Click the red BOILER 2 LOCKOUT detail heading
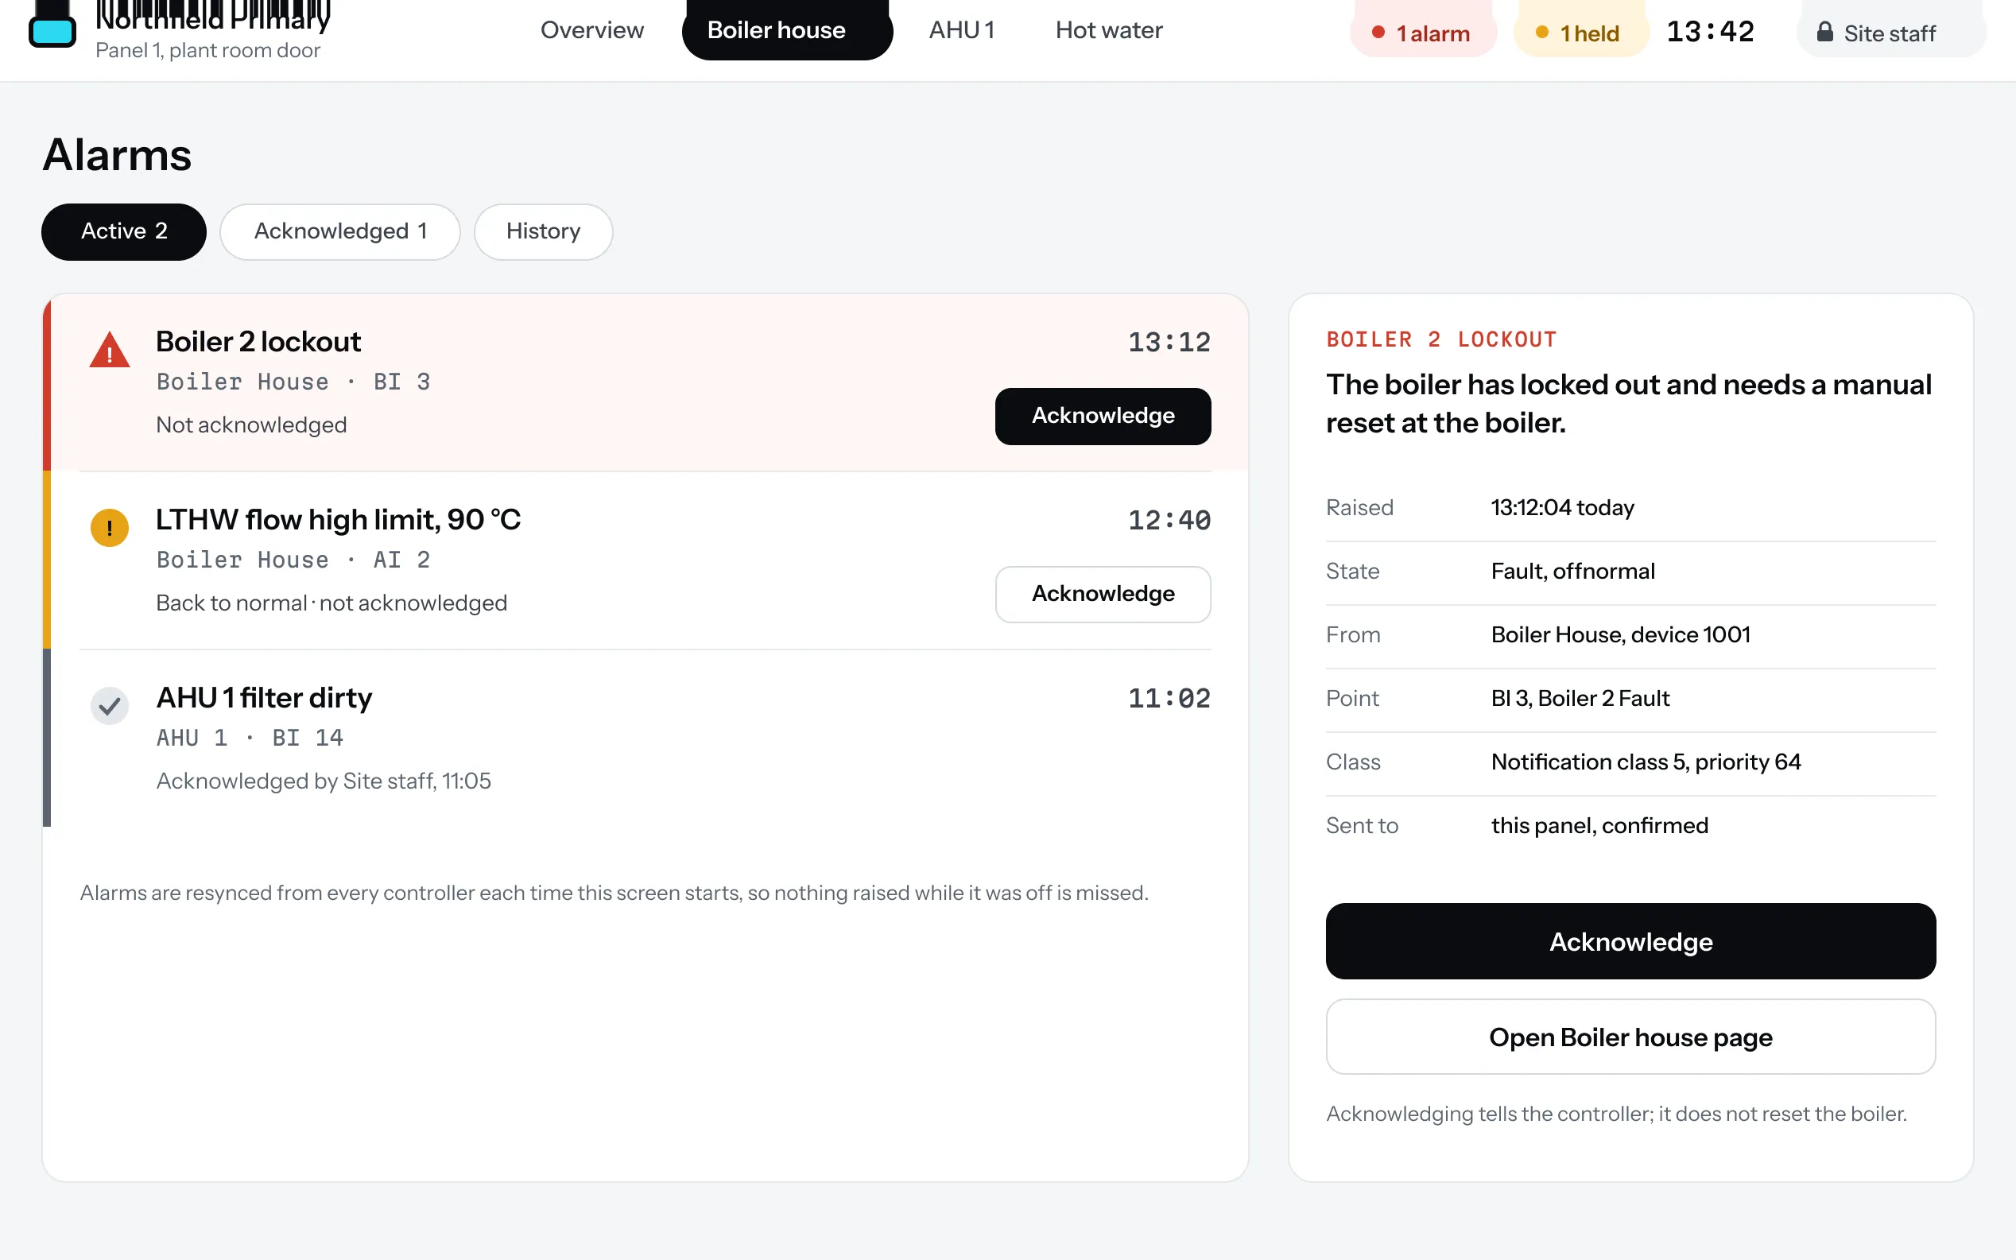This screenshot has width=2016, height=1260. coord(1441,339)
